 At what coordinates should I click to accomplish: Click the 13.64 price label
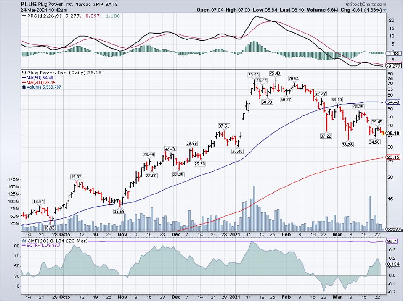click(39, 202)
